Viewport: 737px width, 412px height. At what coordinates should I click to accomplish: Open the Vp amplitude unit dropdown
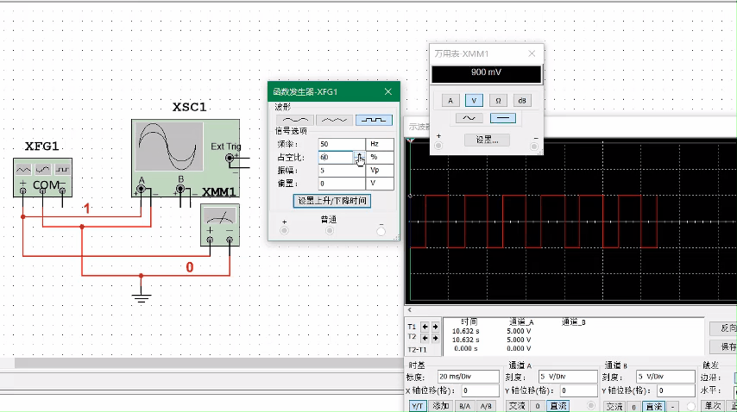coord(380,171)
